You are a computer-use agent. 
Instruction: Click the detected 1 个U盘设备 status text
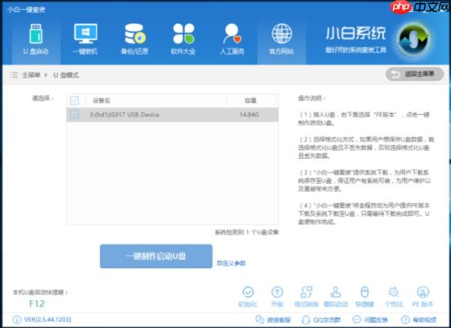247,232
